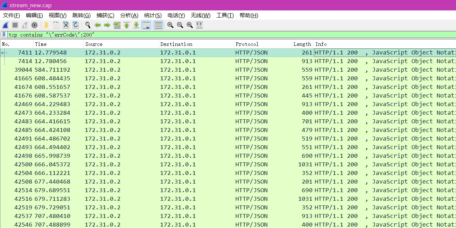The height and width of the screenshot is (228, 456).
Task: Reload the capture file
Action: coord(76,25)
